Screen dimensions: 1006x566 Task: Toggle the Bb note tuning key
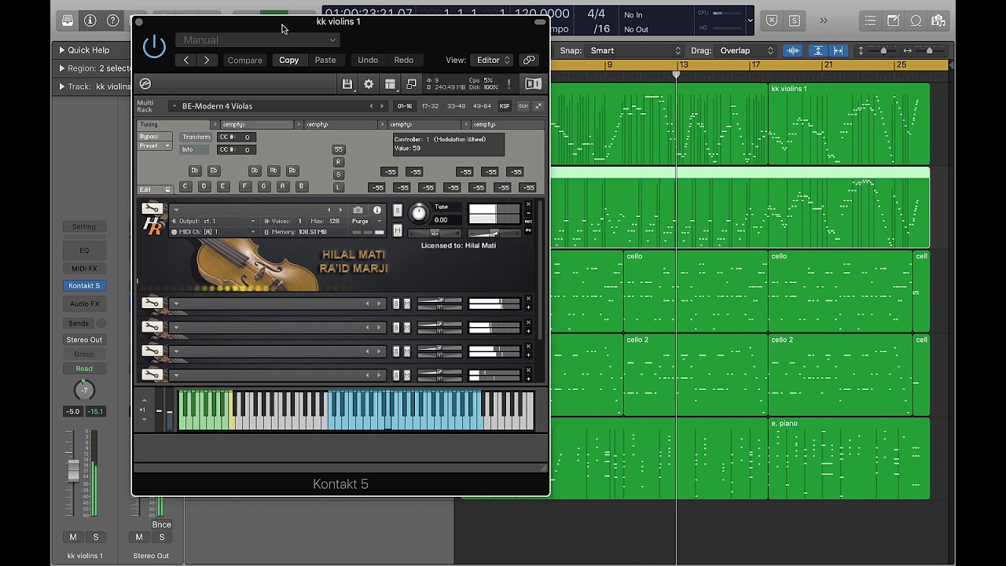(x=292, y=171)
